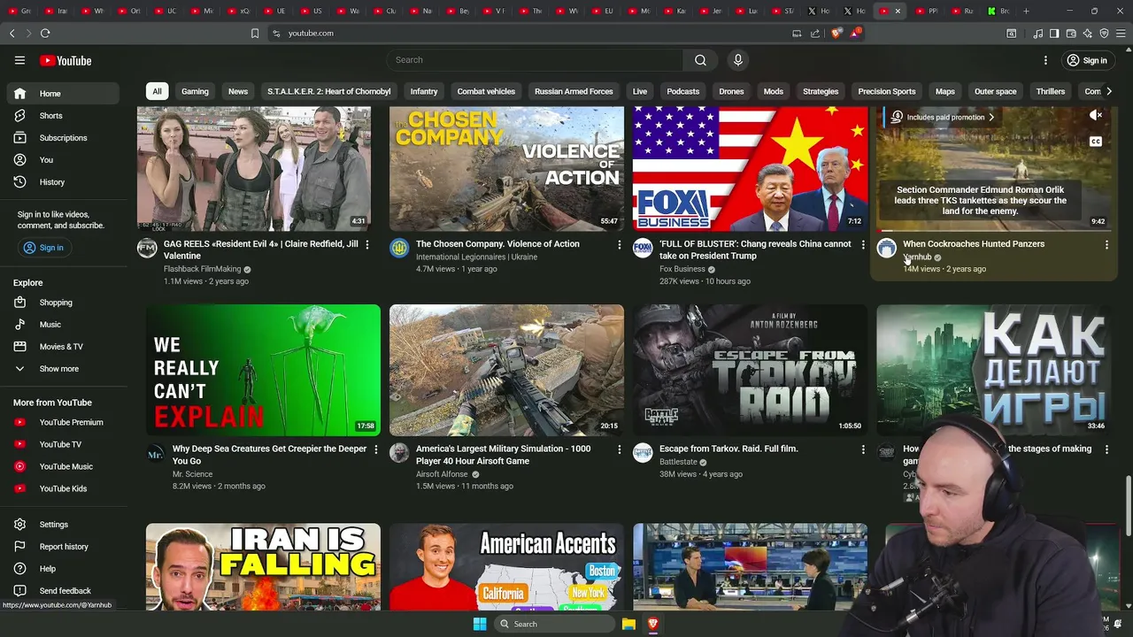Open options for When Cockroaches Hunted Panzers
1133x637 pixels.
pyautogui.click(x=1106, y=244)
